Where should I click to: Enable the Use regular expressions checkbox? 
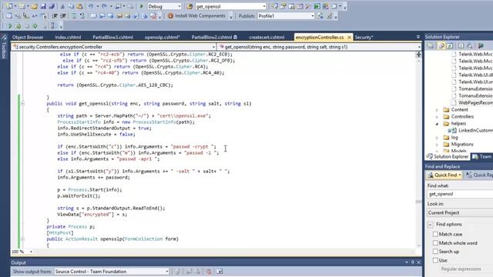(435, 260)
